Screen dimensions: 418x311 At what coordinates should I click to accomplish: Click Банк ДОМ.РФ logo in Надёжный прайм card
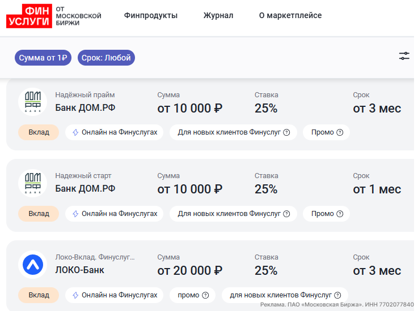click(x=32, y=102)
